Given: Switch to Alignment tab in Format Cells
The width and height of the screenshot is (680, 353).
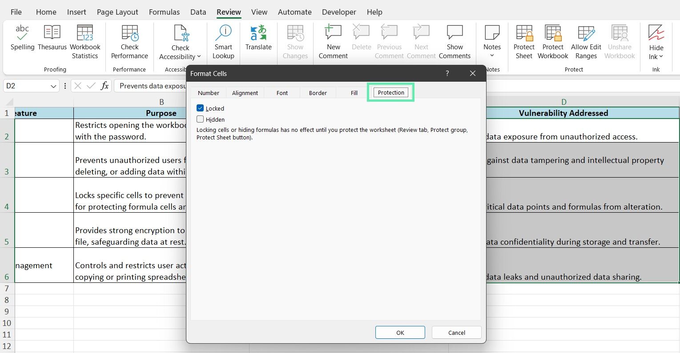Looking at the screenshot, I should coord(245,93).
